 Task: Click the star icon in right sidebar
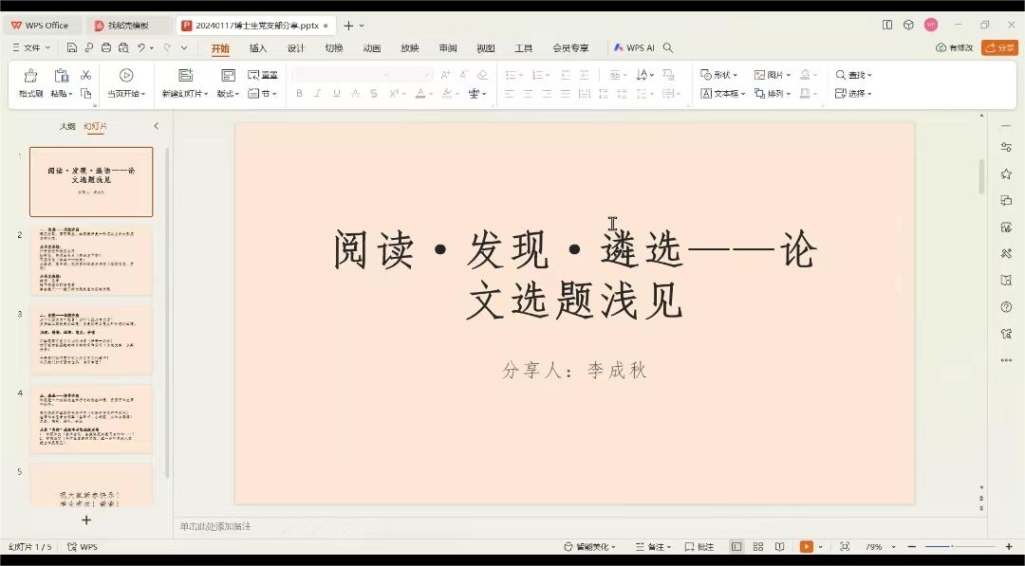(x=1006, y=173)
